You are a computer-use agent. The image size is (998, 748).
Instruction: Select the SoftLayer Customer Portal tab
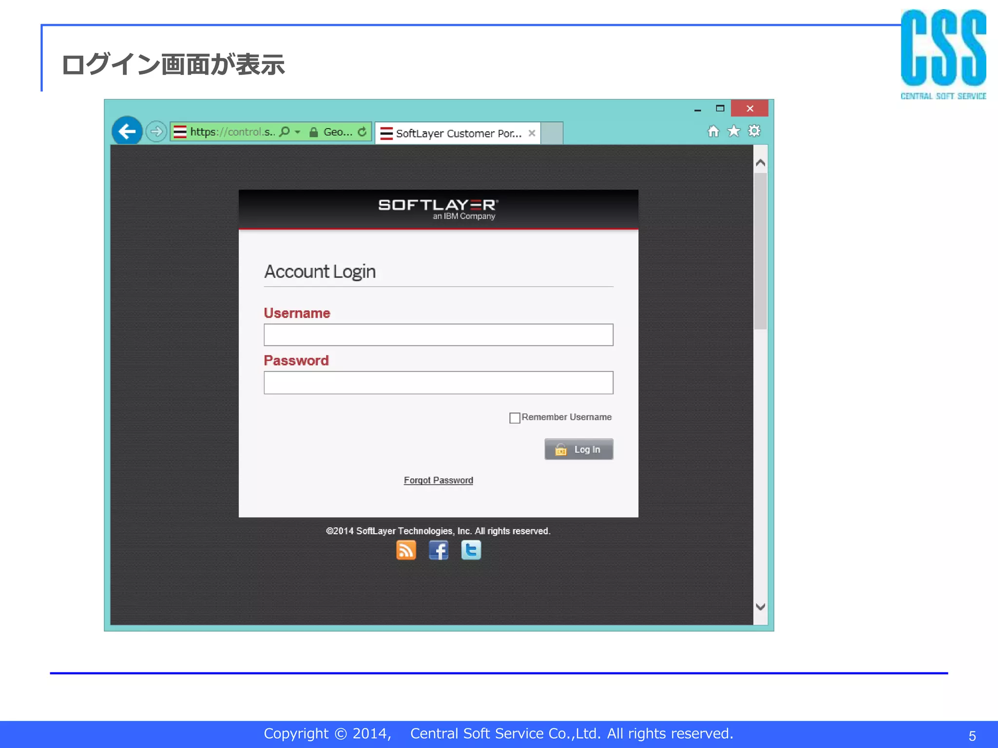pos(458,133)
